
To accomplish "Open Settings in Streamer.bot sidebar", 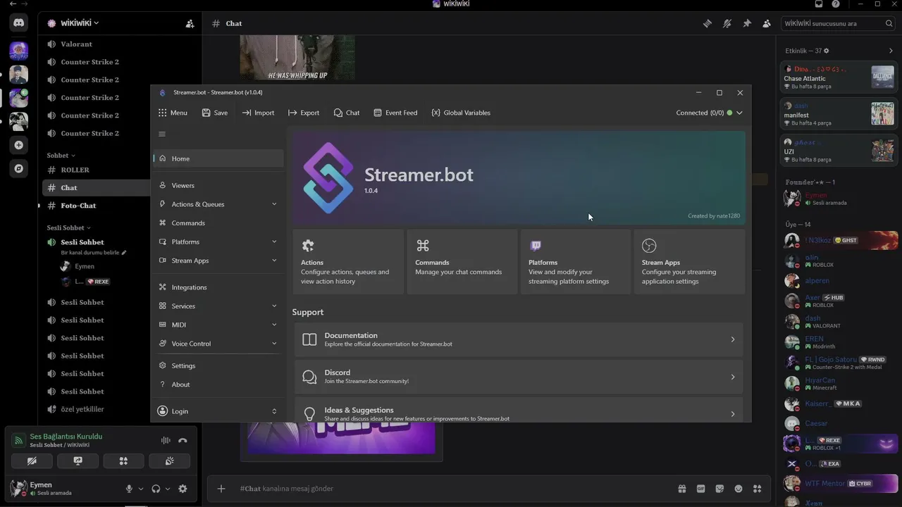I will point(218,365).
